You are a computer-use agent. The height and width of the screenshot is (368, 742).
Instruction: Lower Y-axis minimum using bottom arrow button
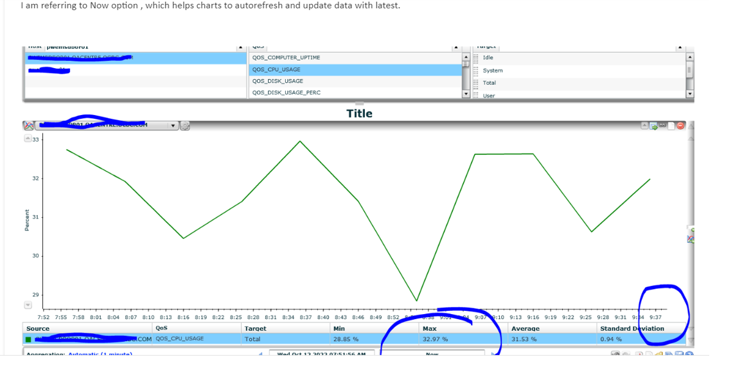tap(28, 305)
